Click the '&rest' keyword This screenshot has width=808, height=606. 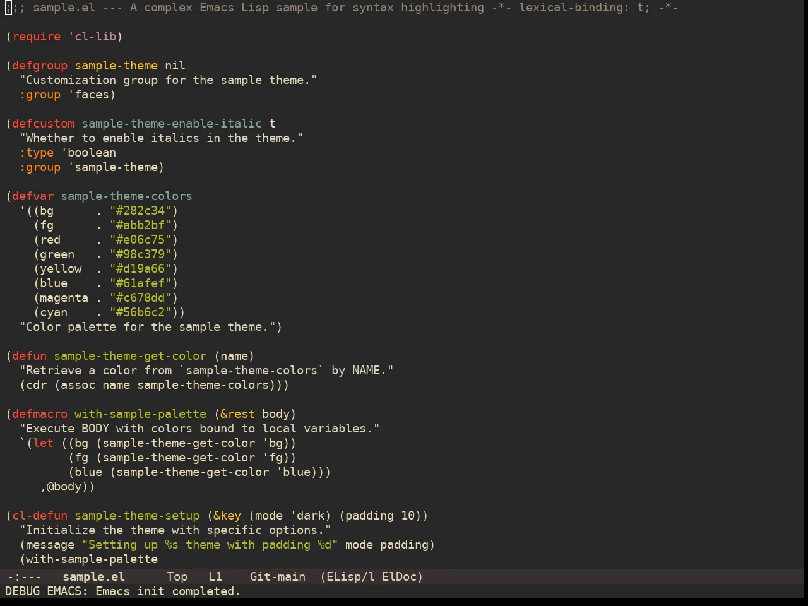237,414
